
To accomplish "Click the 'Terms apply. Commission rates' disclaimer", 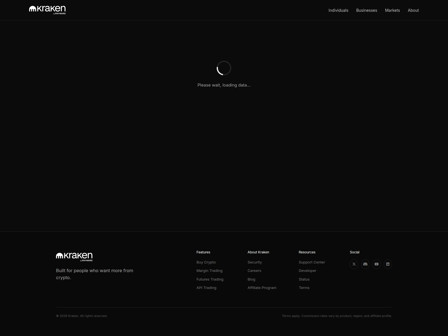I will coord(337,316).
